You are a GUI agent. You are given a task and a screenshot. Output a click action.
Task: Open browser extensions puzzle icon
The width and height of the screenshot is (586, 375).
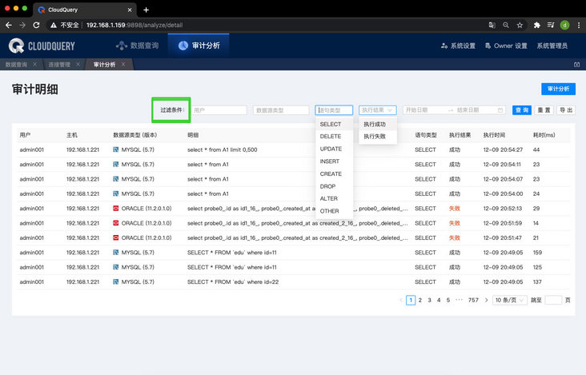click(536, 25)
